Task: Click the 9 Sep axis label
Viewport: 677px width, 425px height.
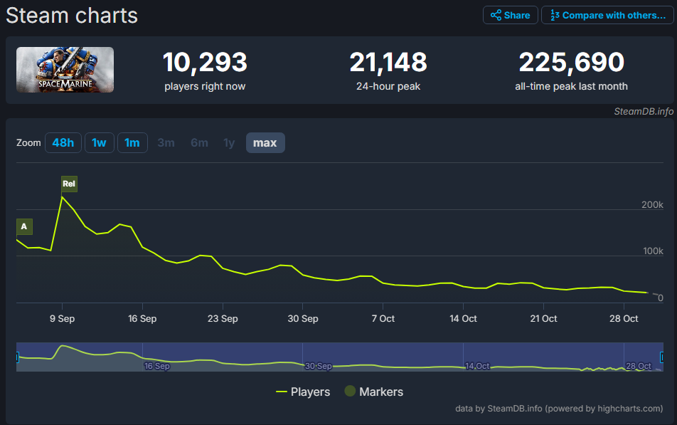Action: pyautogui.click(x=62, y=319)
